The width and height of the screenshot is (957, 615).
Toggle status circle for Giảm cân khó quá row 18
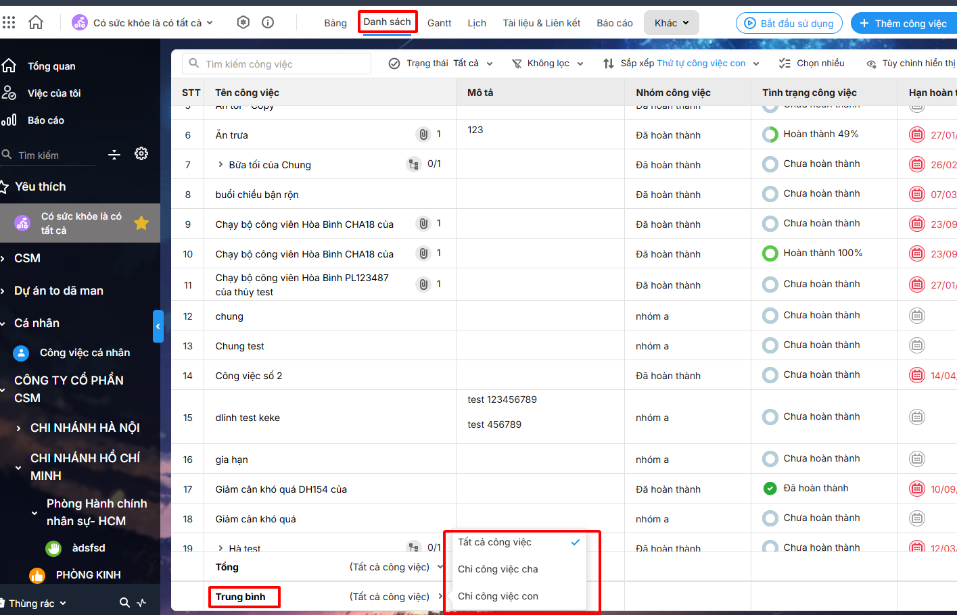pyautogui.click(x=770, y=518)
